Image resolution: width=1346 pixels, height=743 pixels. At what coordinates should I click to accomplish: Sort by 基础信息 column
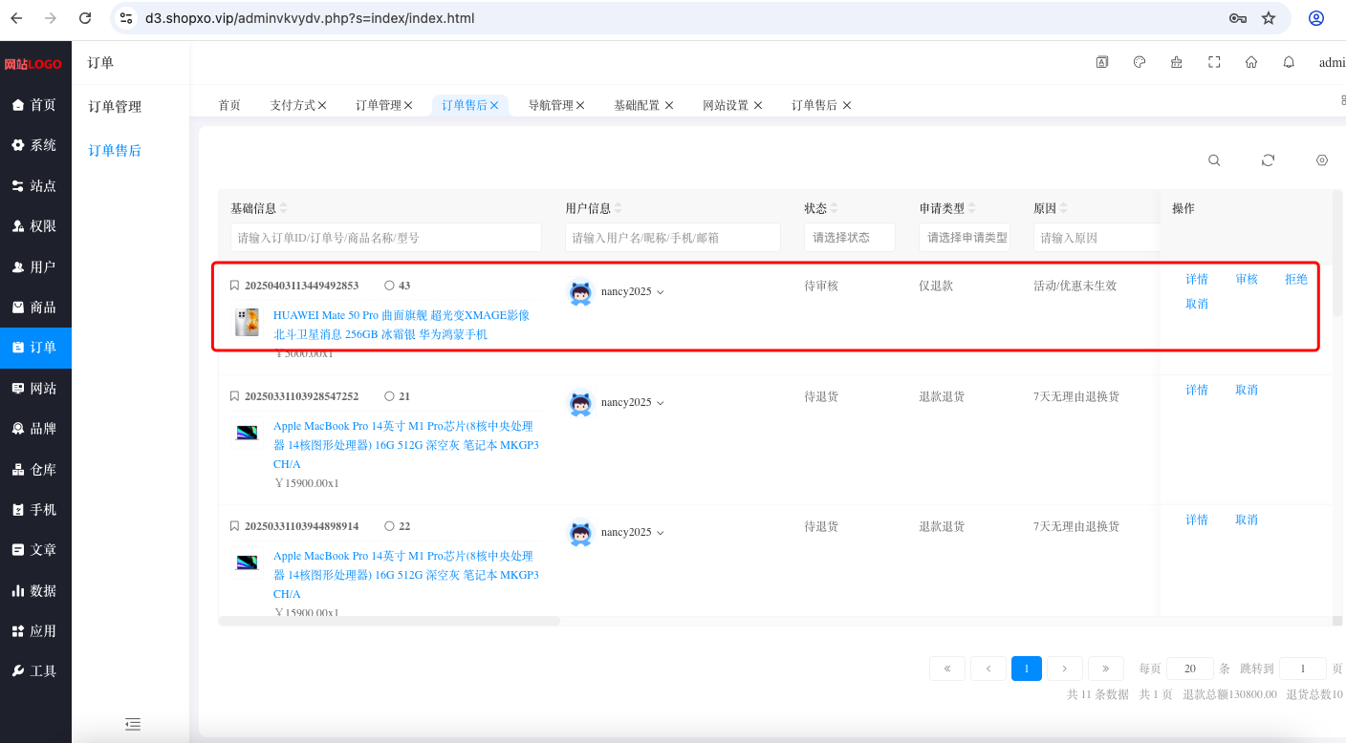(283, 208)
